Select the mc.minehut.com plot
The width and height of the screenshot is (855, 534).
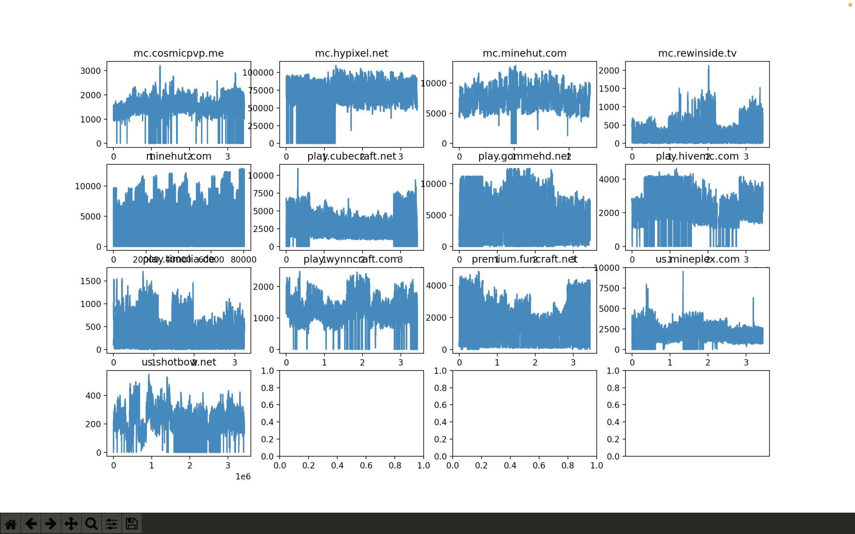[525, 104]
